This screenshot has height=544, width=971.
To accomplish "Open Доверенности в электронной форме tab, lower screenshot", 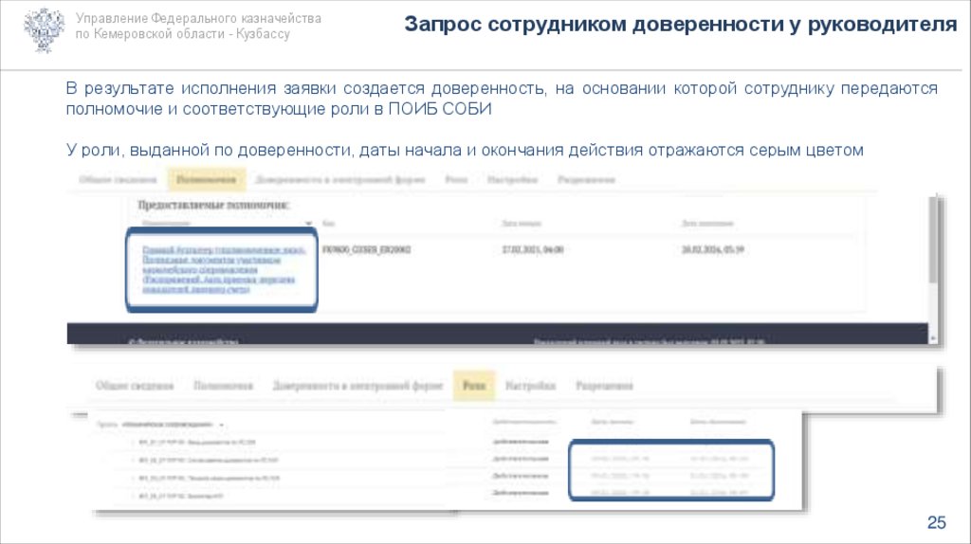I will point(357,386).
